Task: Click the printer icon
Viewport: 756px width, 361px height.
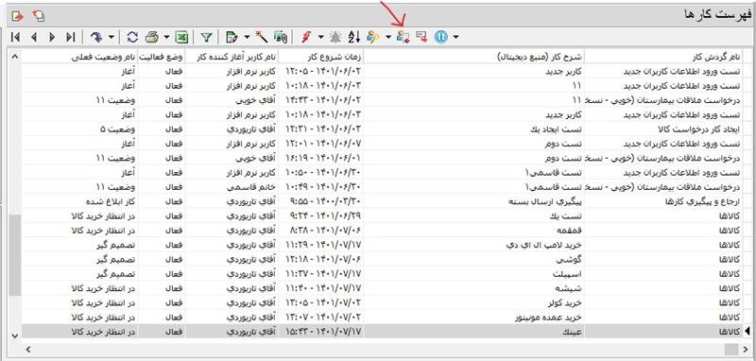Action: pos(152,37)
